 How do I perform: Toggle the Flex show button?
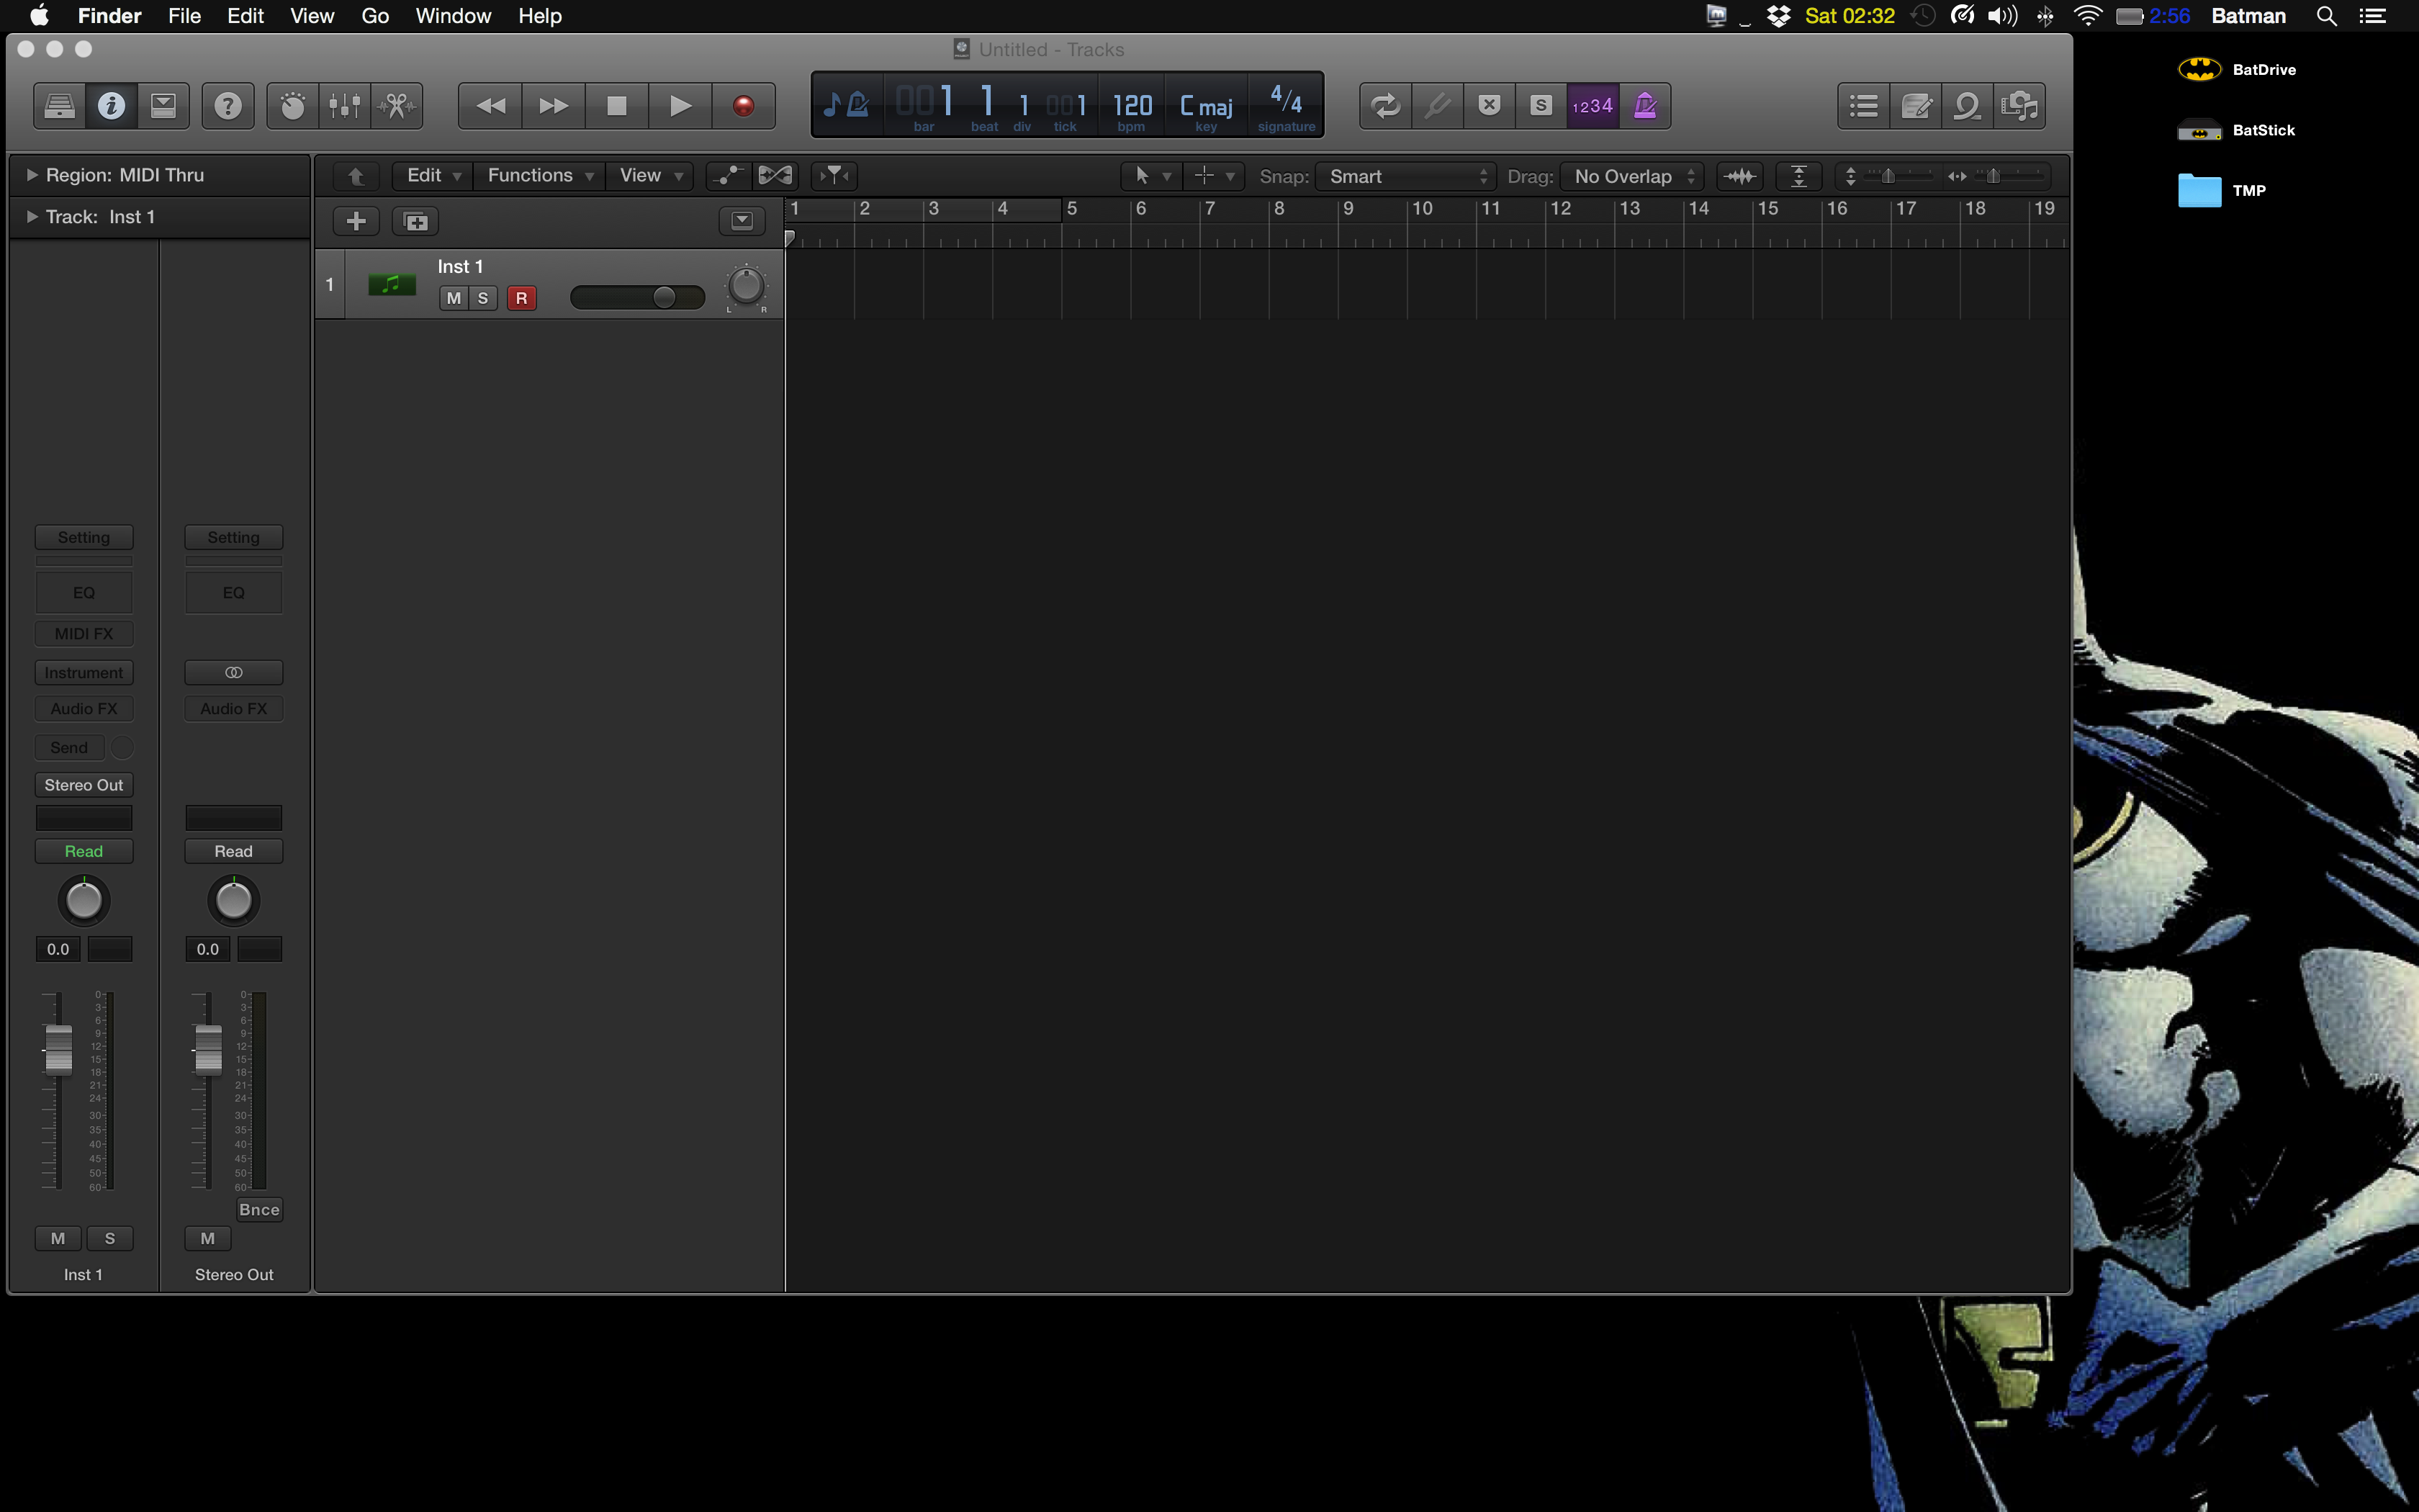(775, 176)
